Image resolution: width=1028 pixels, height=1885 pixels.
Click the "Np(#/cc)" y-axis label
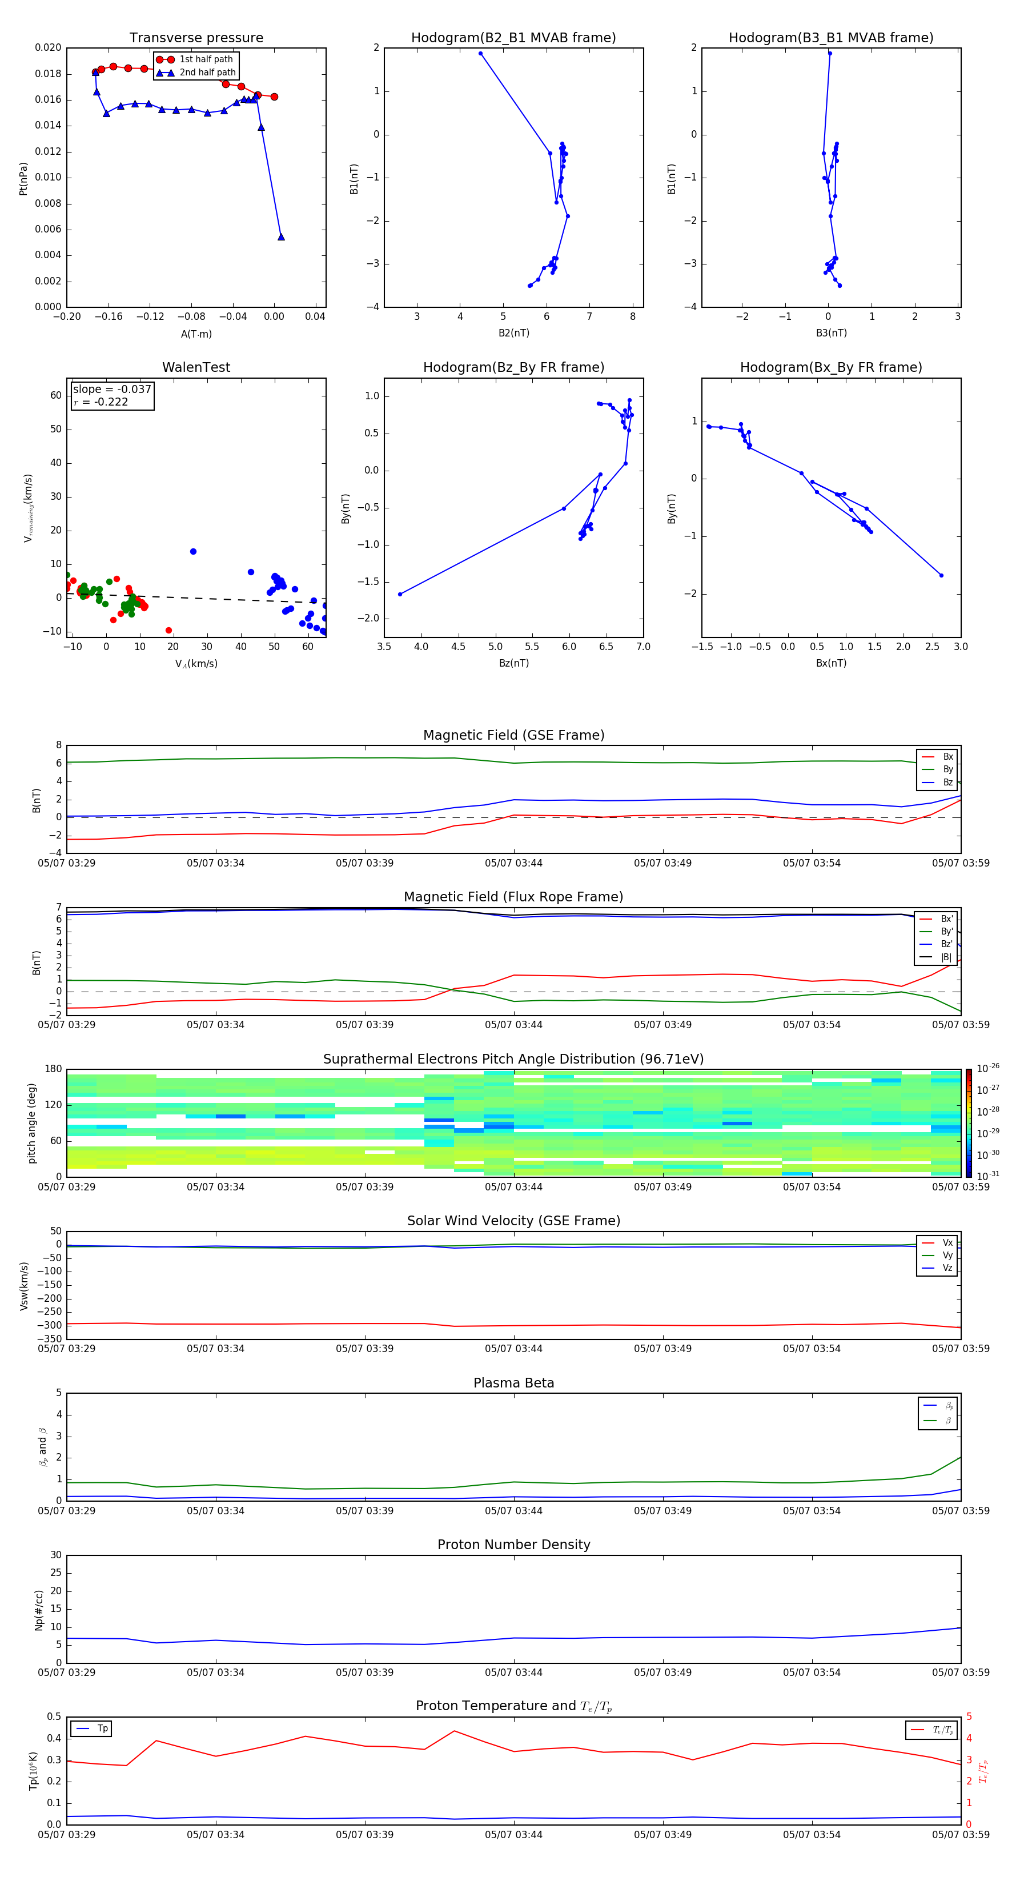(39, 1610)
